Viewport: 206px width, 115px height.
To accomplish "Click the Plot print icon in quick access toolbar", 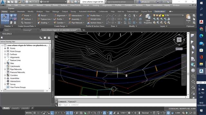I will pyautogui.click(x=27, y=2).
